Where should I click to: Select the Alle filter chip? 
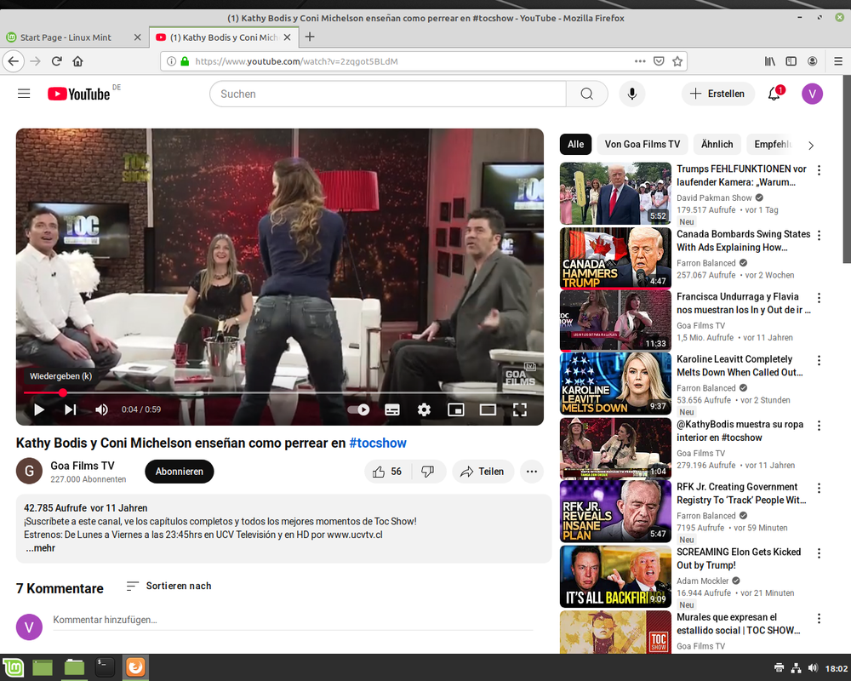pos(575,145)
